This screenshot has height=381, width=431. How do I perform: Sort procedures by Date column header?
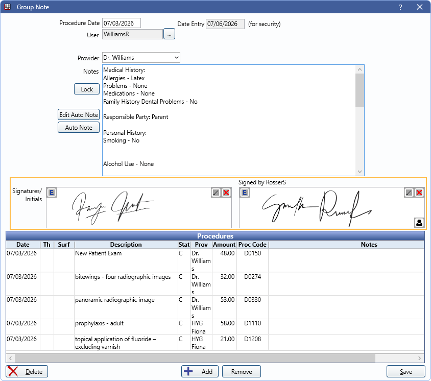pyautogui.click(x=23, y=245)
